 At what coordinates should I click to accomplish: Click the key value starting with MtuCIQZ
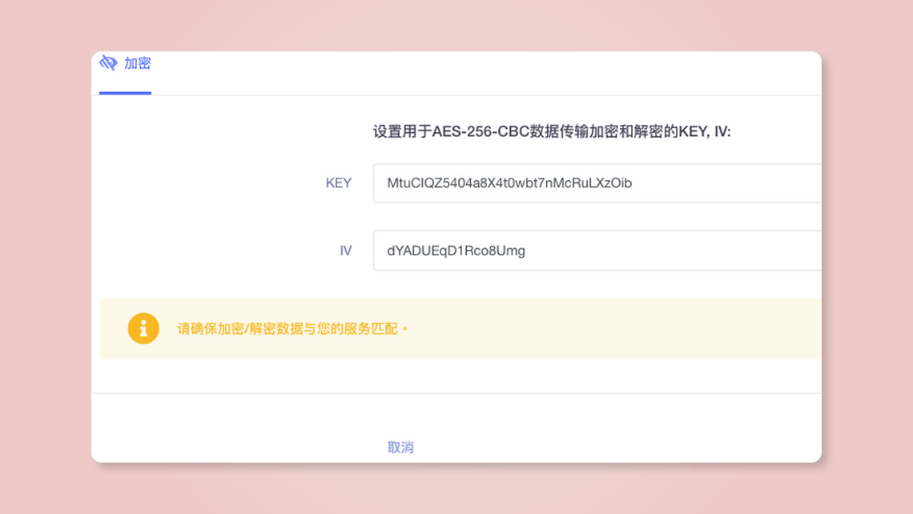(x=509, y=183)
